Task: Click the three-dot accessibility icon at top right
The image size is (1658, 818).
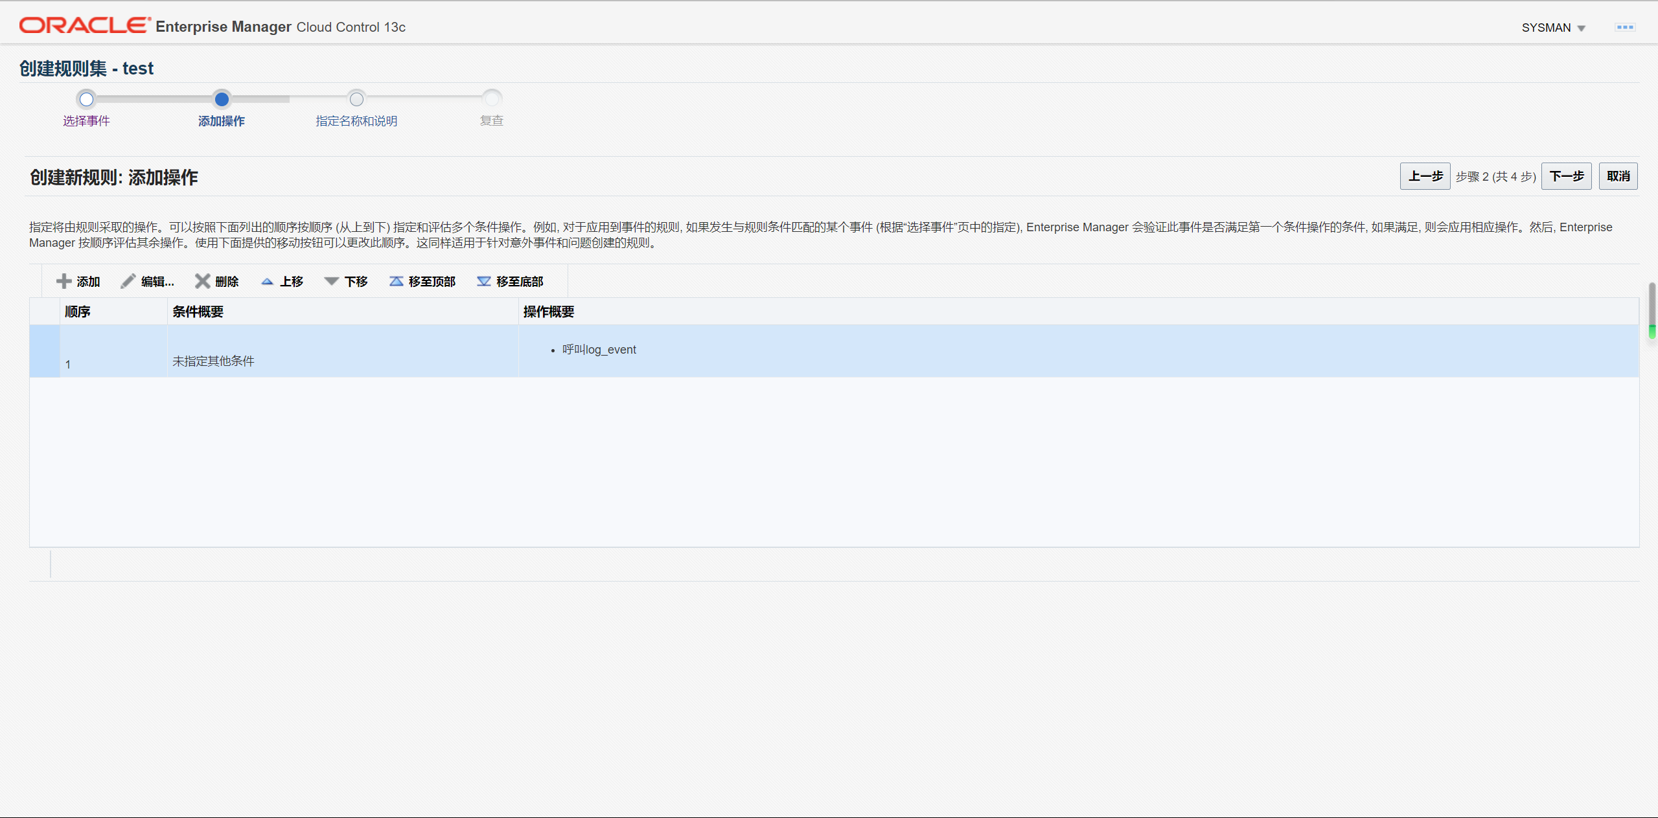Action: (x=1624, y=27)
